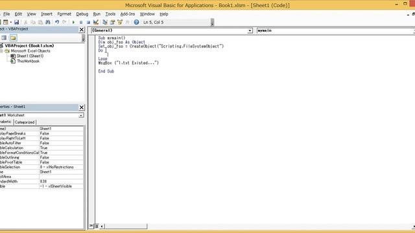This screenshot has height=233, width=415.
Task: Open the View menu
Action: tap(31, 14)
